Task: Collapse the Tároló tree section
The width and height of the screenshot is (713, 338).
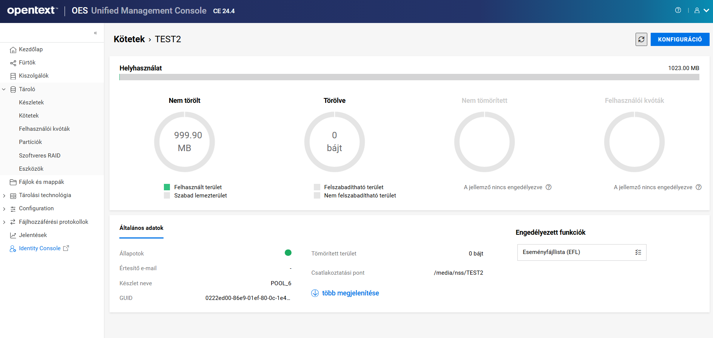Action: [x=4, y=89]
